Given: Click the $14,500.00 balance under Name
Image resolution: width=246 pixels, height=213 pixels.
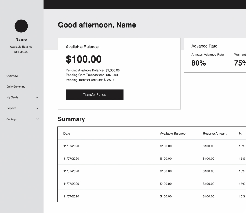Looking at the screenshot, I should [x=21, y=52].
